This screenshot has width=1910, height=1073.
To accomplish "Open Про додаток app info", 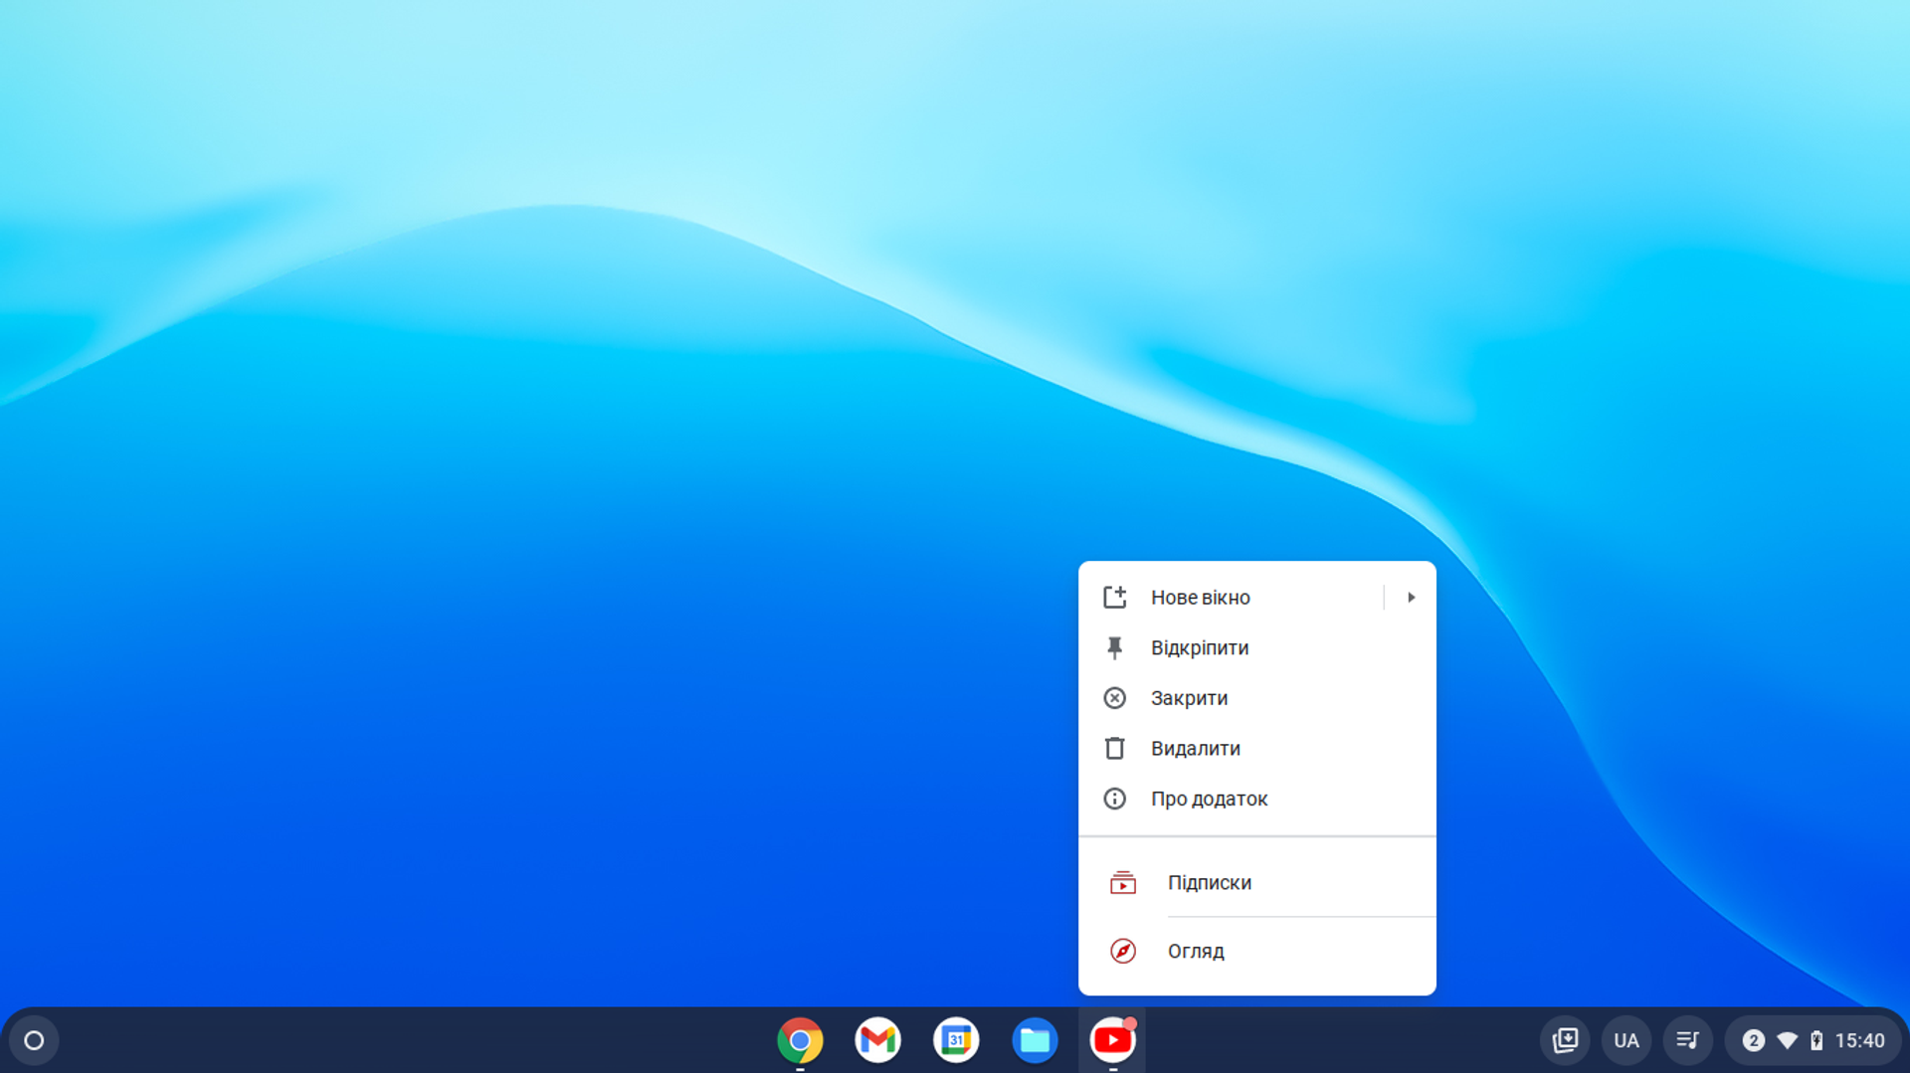I will tap(1209, 799).
